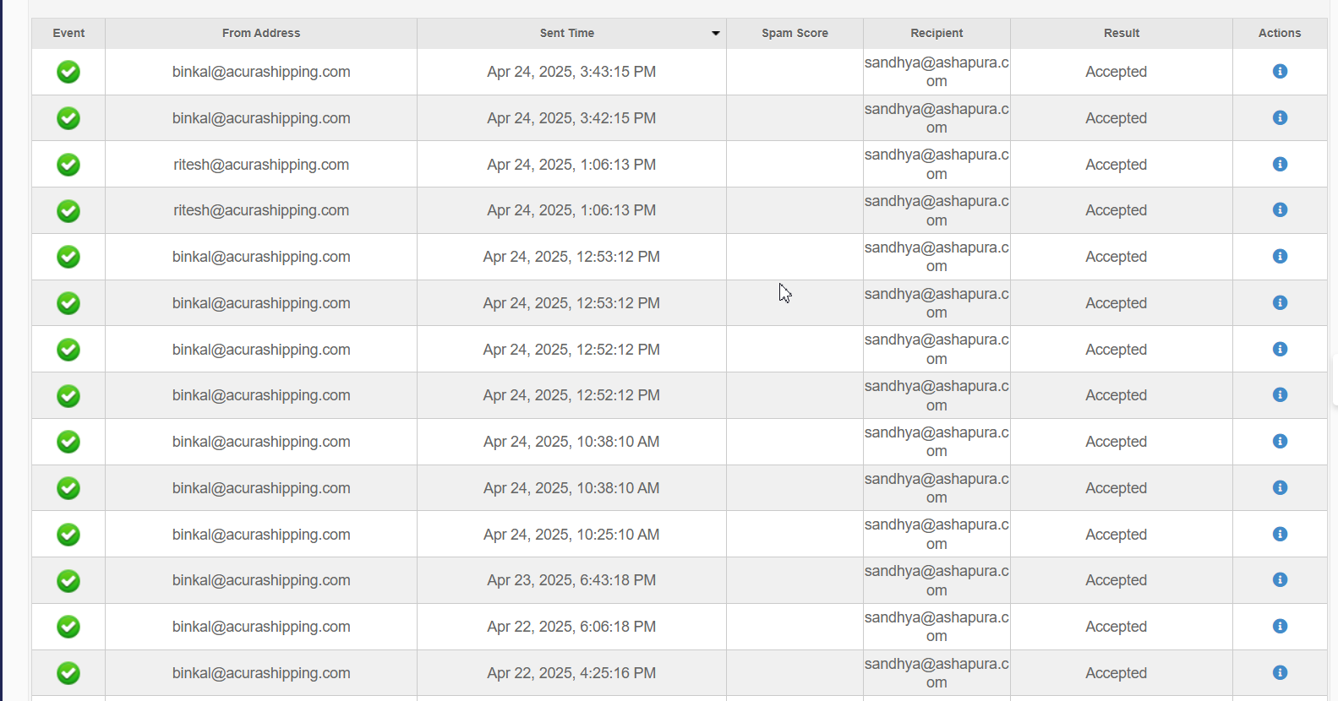Click the Spam Score column header

coord(795,34)
